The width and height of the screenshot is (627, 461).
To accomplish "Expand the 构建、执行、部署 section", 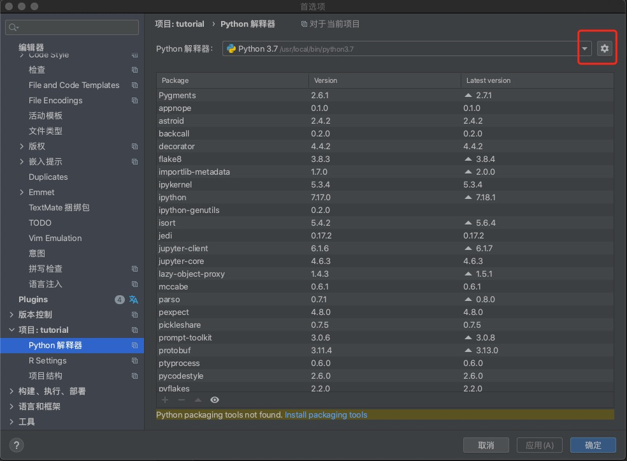I will [x=11, y=391].
